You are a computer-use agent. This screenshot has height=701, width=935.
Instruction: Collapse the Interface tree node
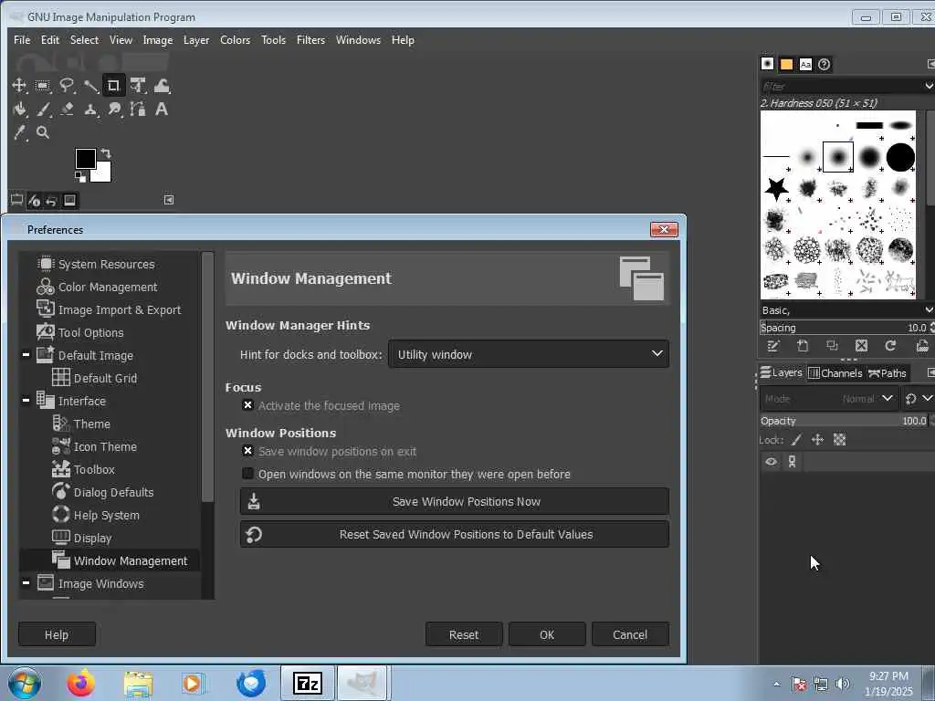tap(26, 401)
